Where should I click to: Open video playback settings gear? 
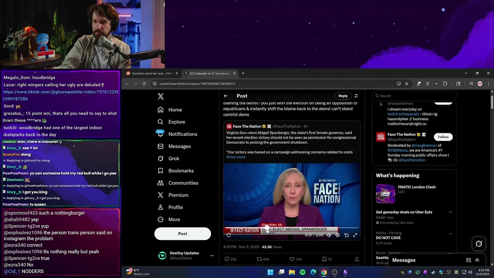point(337,235)
